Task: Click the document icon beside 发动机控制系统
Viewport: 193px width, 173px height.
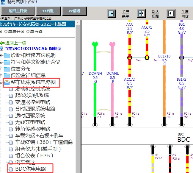Action: point(11,89)
